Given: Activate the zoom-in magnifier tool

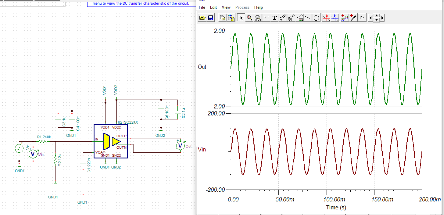Looking at the screenshot, I should tap(250, 18).
